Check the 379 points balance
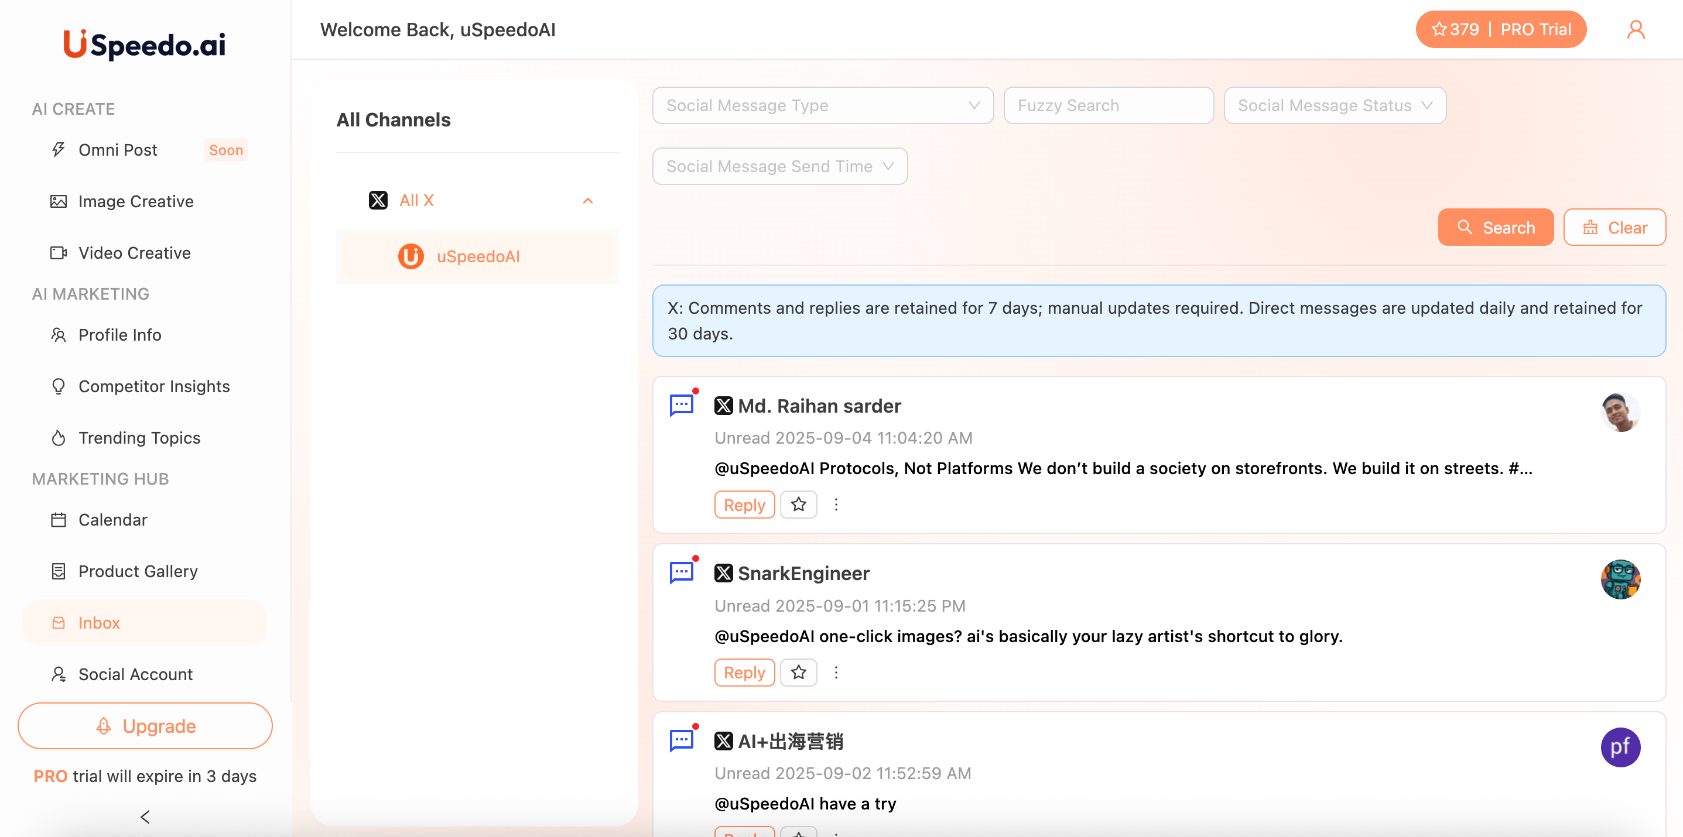The height and width of the screenshot is (837, 1683). coord(1456,29)
